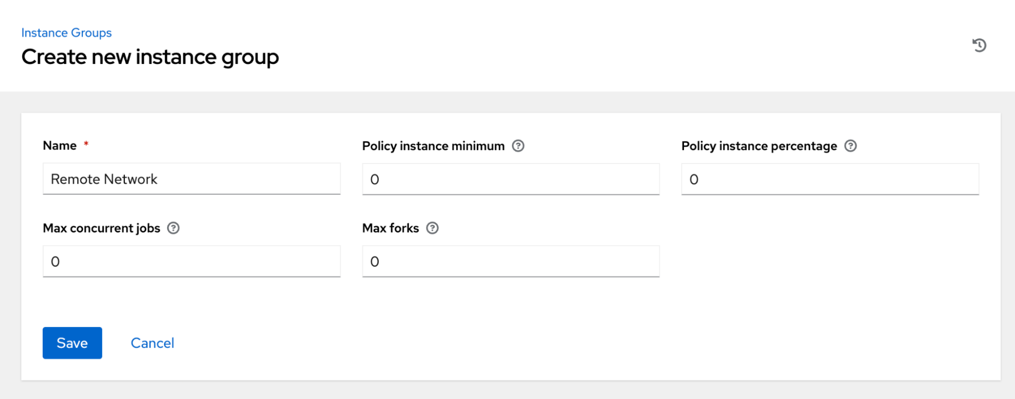Screen dimensions: 1015x399
Task: Click the Name field label
Action: coord(59,146)
